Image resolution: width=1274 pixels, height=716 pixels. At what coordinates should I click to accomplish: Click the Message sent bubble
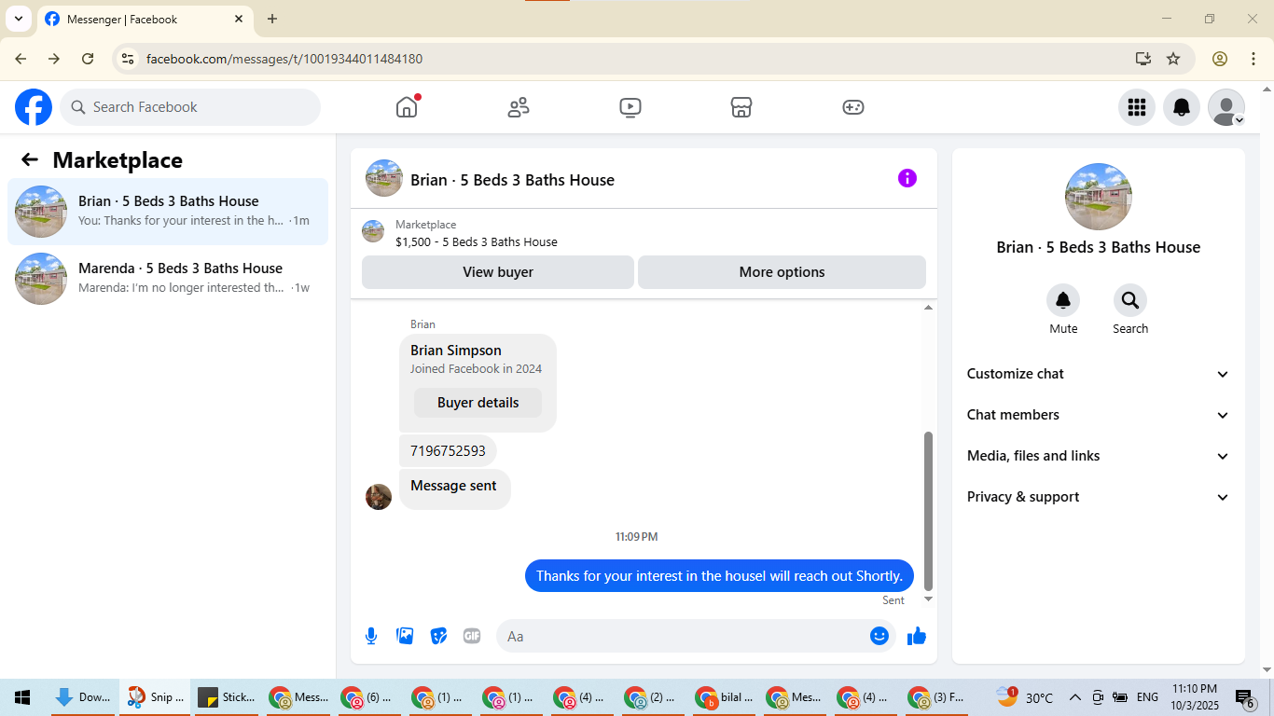(x=454, y=489)
